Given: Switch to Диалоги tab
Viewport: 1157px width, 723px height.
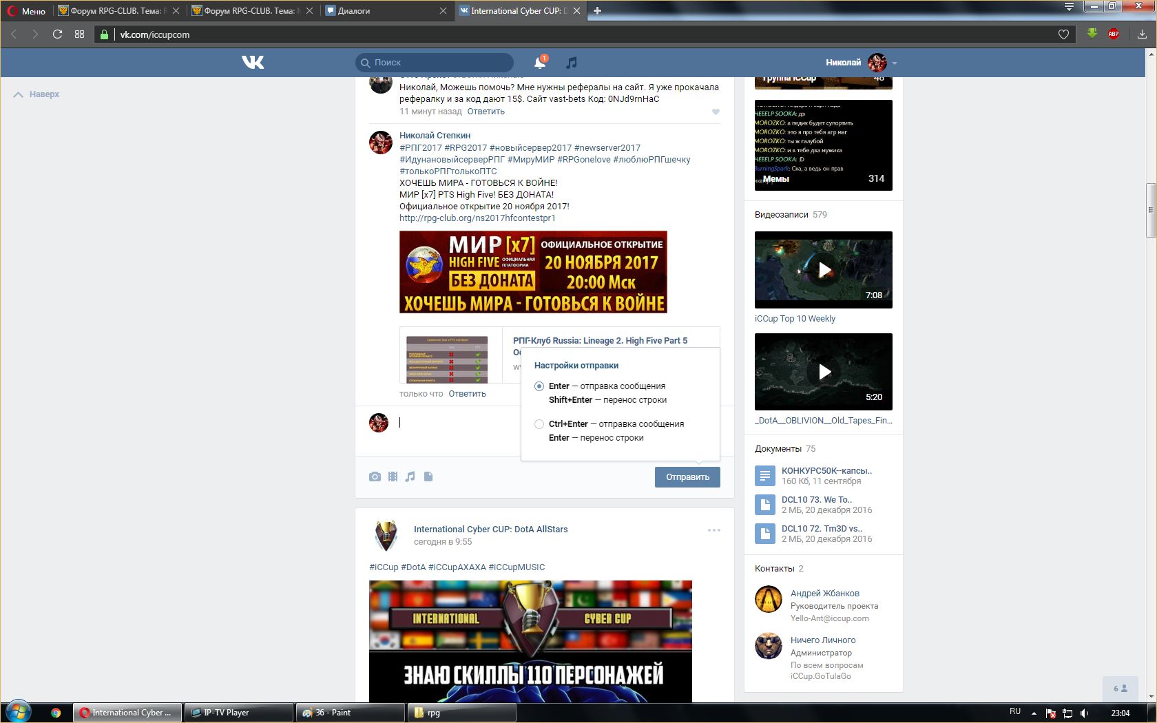Looking at the screenshot, I should [x=385, y=10].
